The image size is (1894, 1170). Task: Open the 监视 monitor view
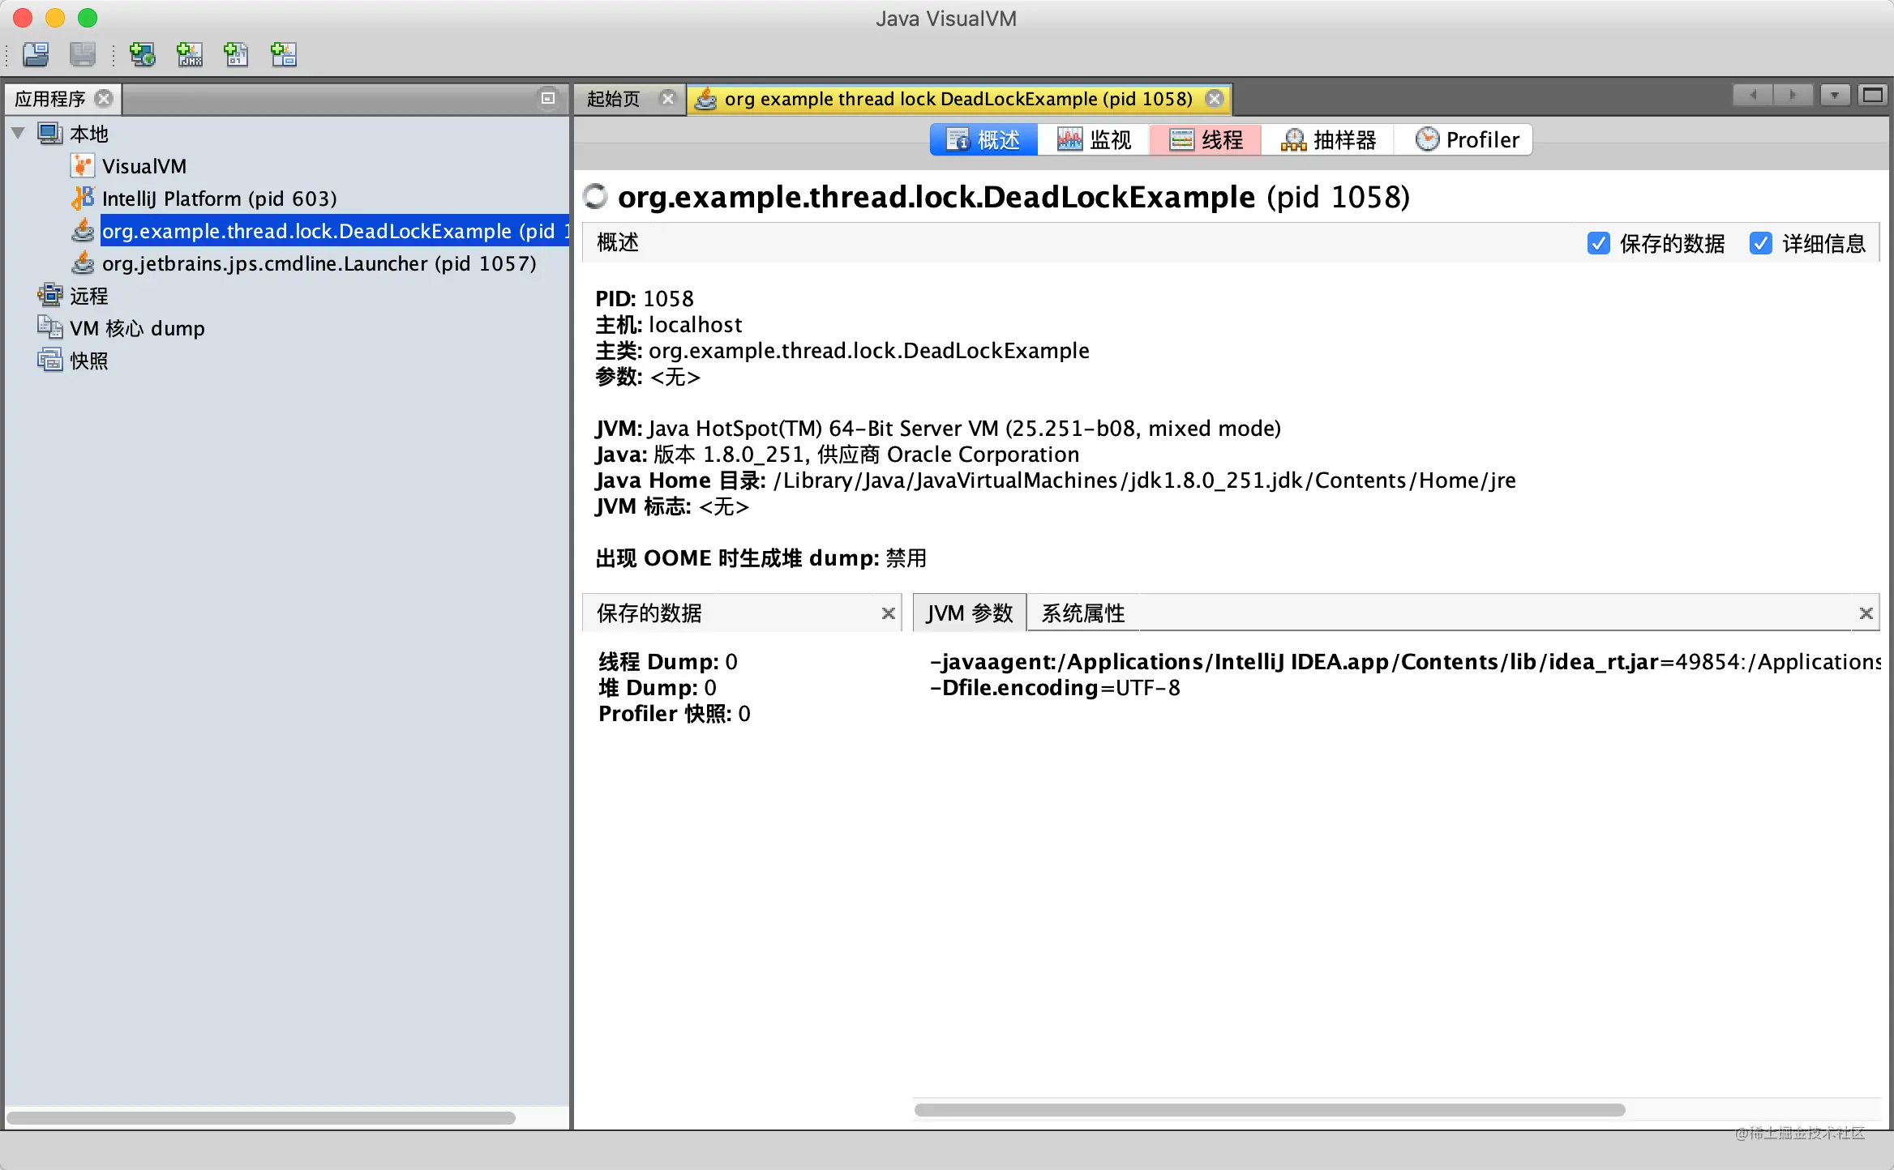1094,140
